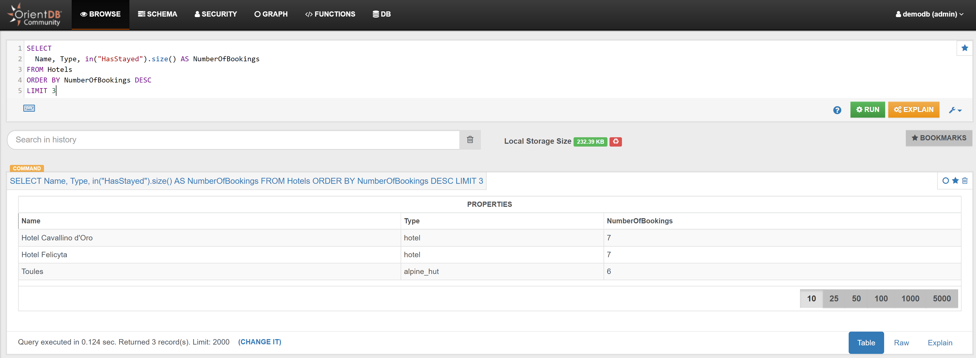Click the CHANGE IT limit link

[260, 342]
